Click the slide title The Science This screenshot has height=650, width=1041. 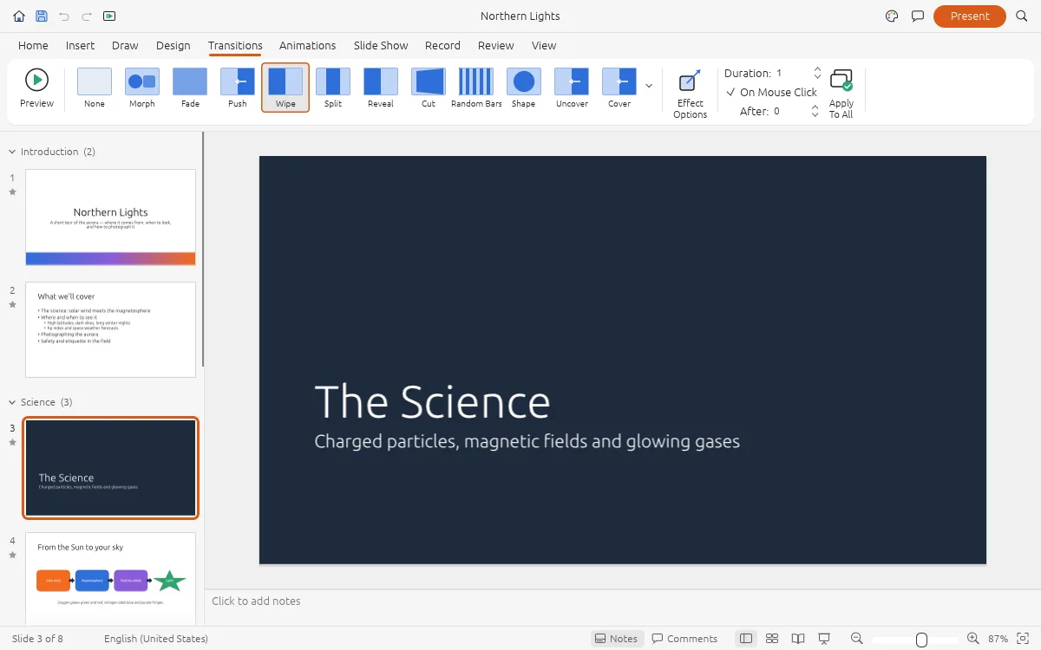(432, 402)
